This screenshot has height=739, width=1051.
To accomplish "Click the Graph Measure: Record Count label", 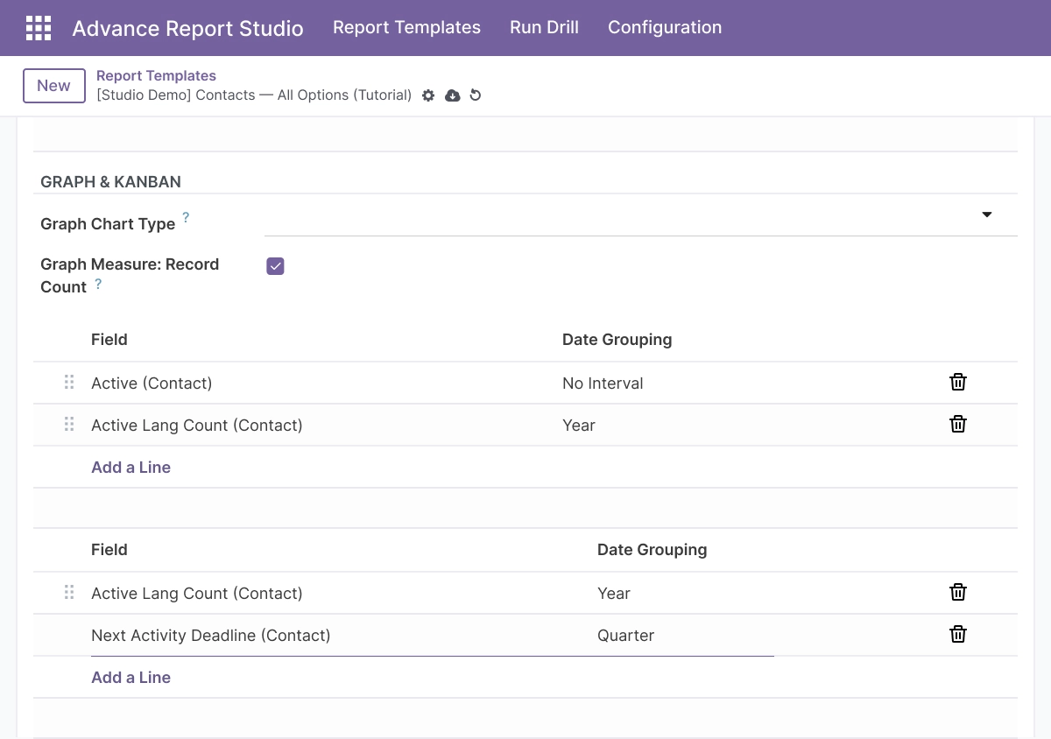I will pyautogui.click(x=130, y=276).
